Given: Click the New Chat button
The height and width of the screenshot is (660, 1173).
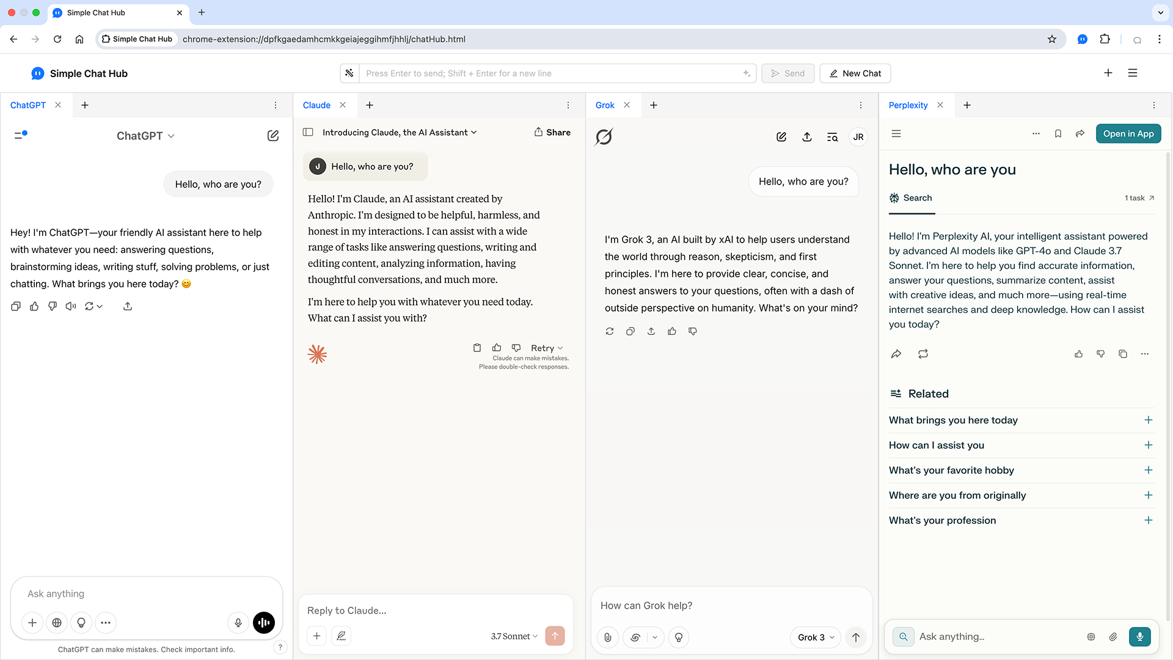Looking at the screenshot, I should pos(855,73).
